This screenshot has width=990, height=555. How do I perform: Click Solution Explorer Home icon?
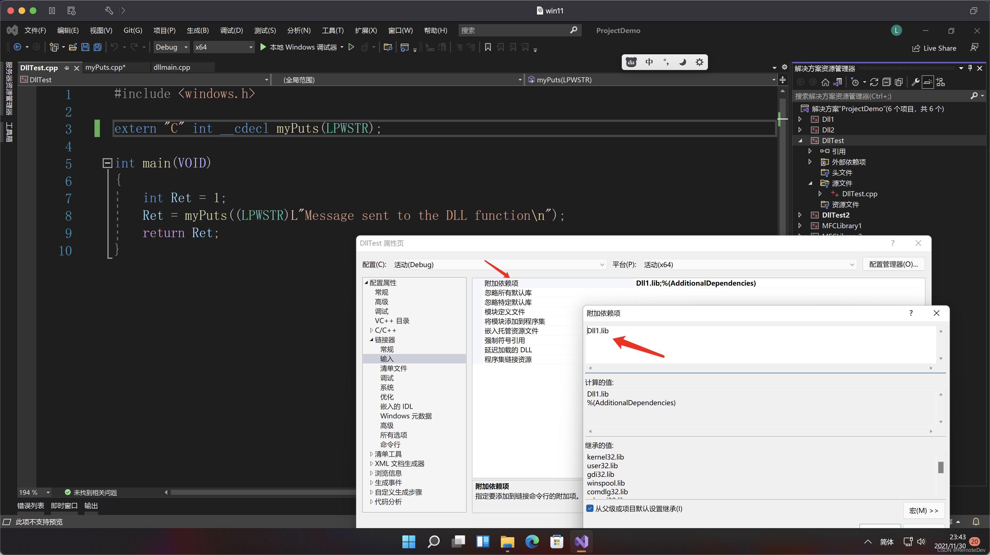coord(825,82)
